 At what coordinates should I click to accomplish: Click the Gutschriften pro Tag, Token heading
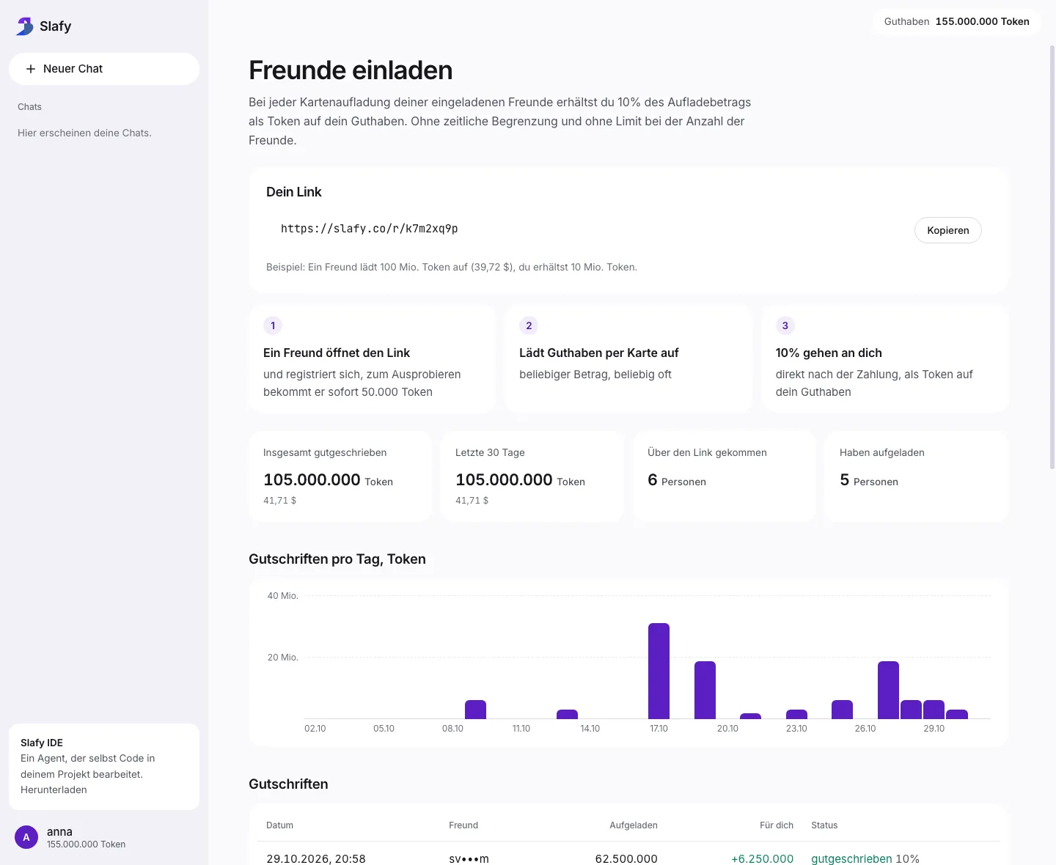click(337, 559)
